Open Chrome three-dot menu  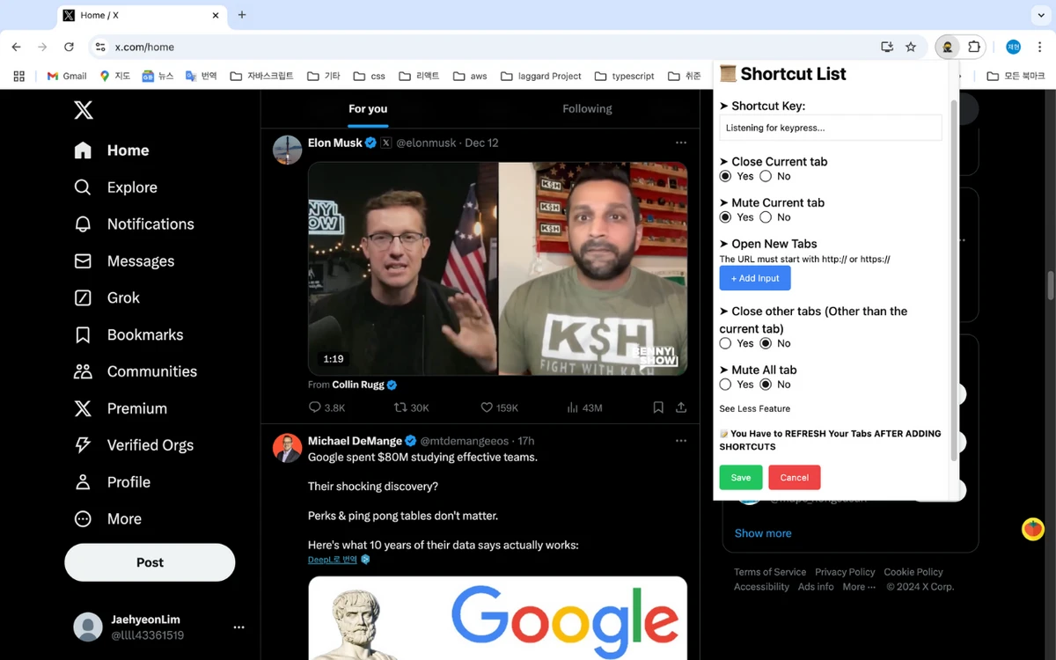(x=1039, y=47)
